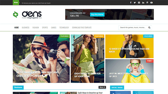Screen dimensions: 168x94
Task: Open the Sports menu item
Action: 45,28
